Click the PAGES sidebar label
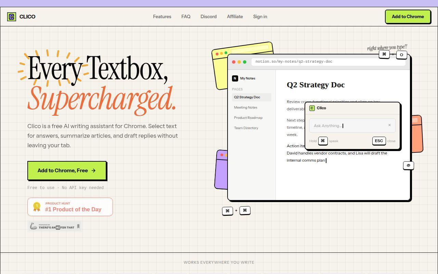The image size is (438, 274). pyautogui.click(x=237, y=89)
